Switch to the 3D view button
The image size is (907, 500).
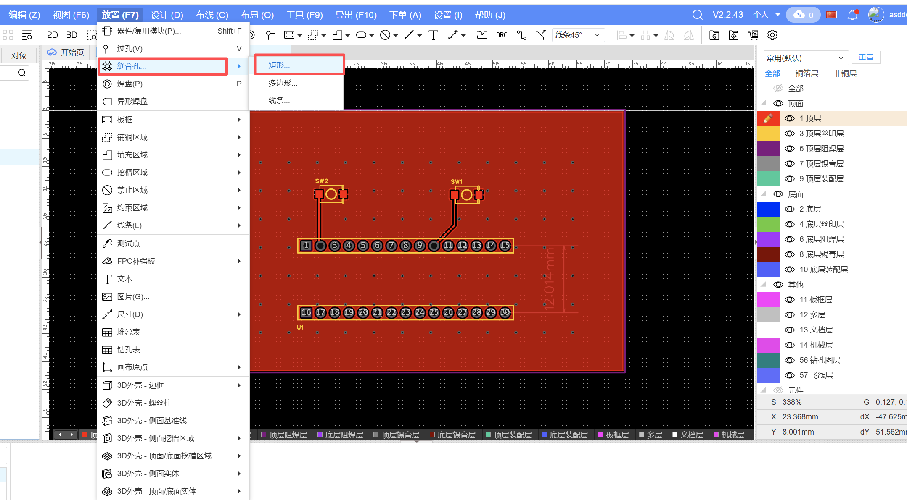point(72,35)
